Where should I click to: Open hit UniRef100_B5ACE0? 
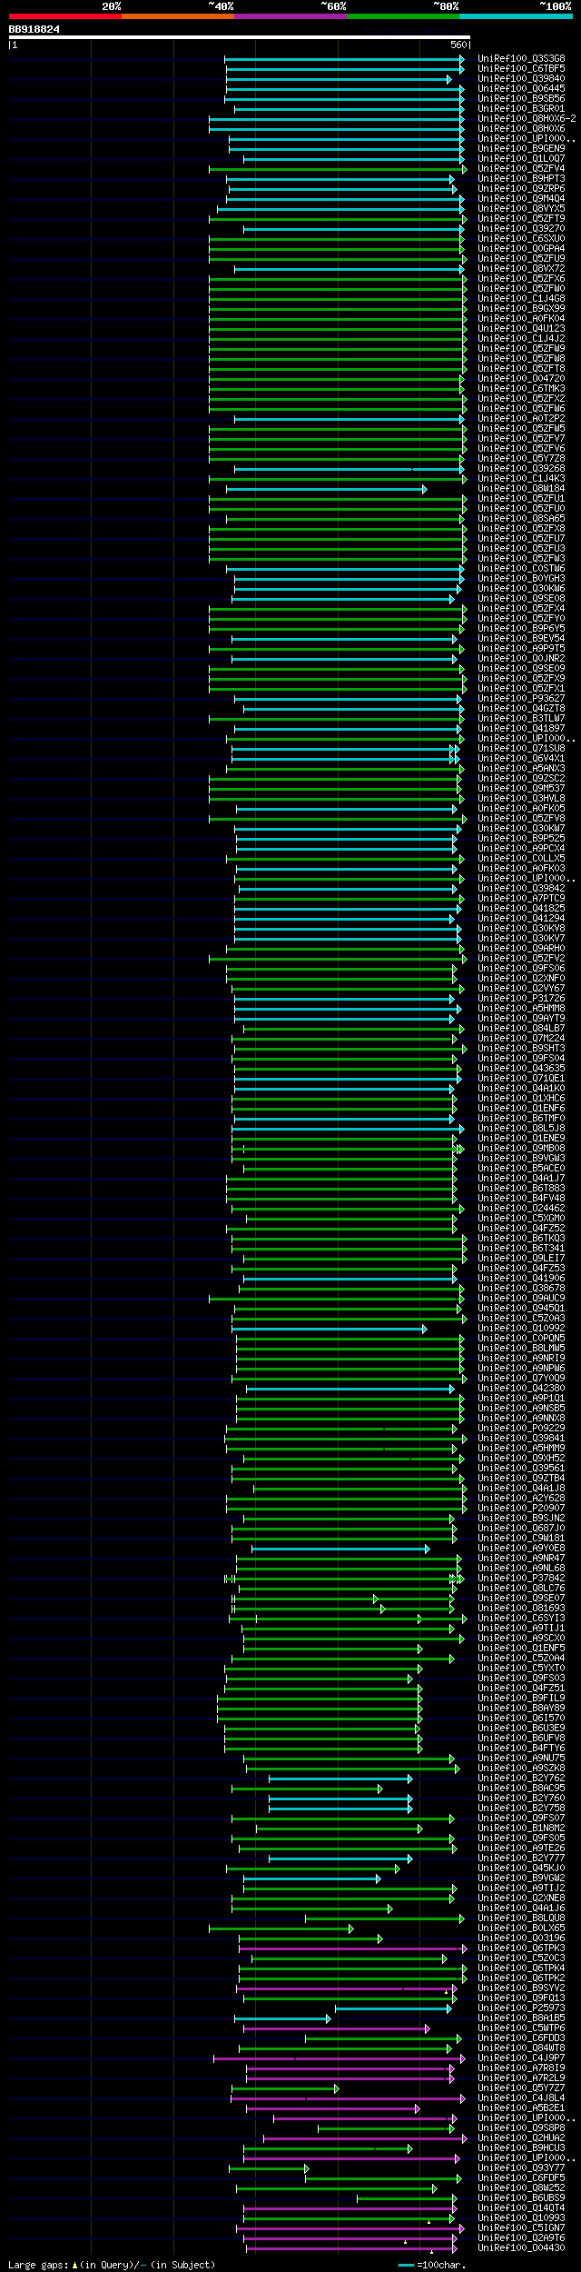[521, 1169]
